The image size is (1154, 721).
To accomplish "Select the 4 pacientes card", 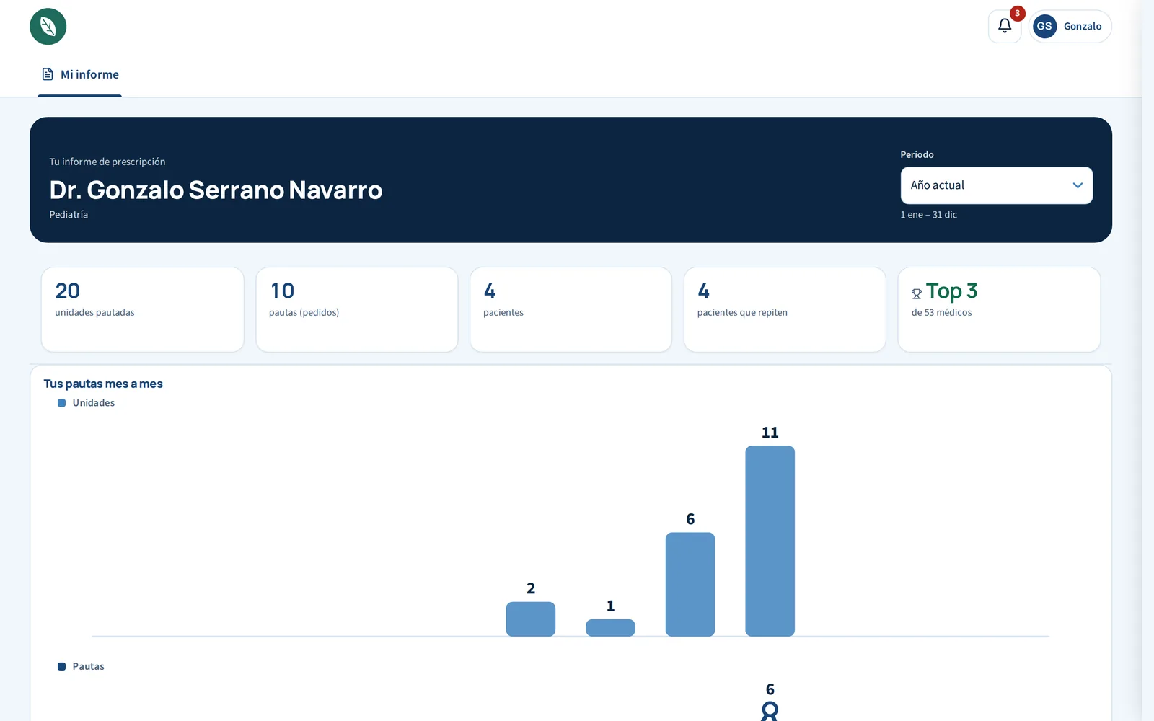I will (x=571, y=309).
